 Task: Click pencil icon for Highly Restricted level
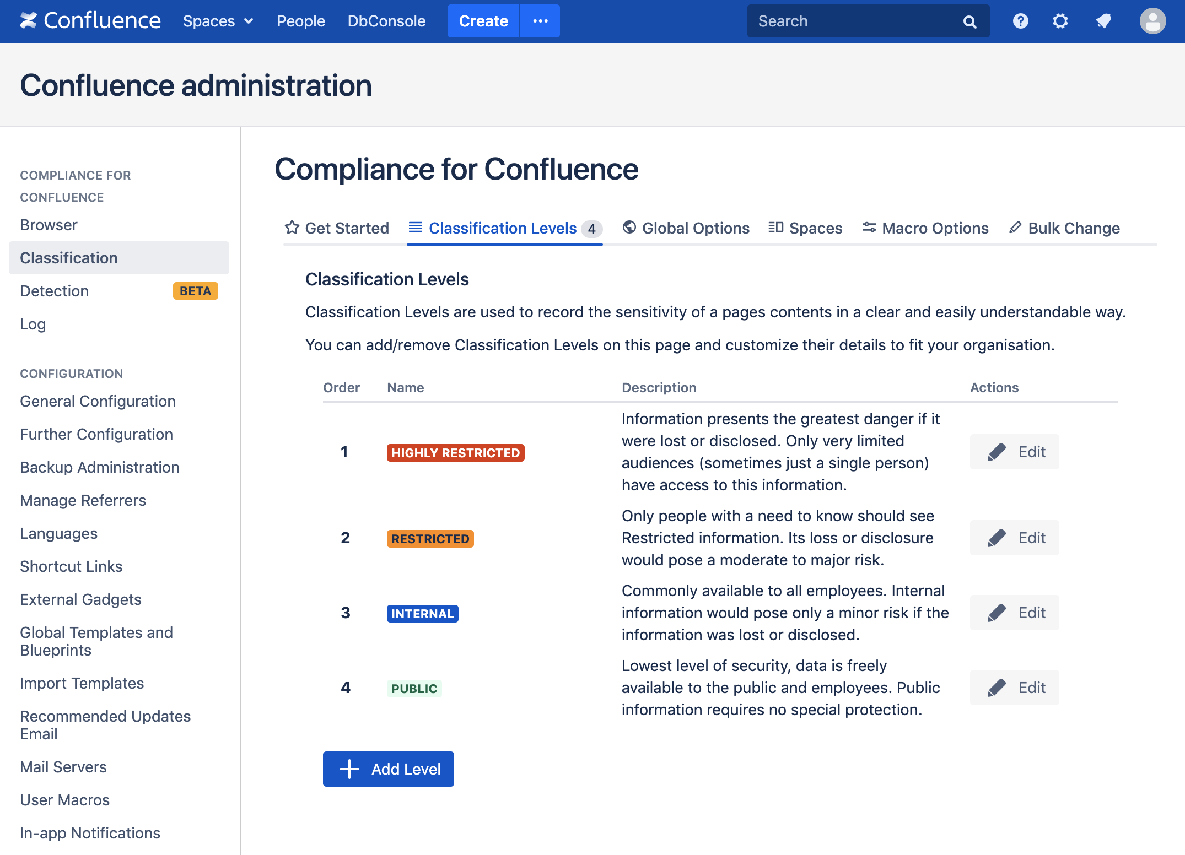coord(997,452)
